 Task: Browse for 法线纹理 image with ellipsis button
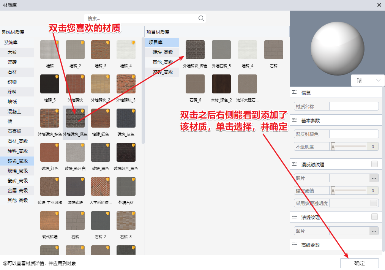tap(374, 231)
